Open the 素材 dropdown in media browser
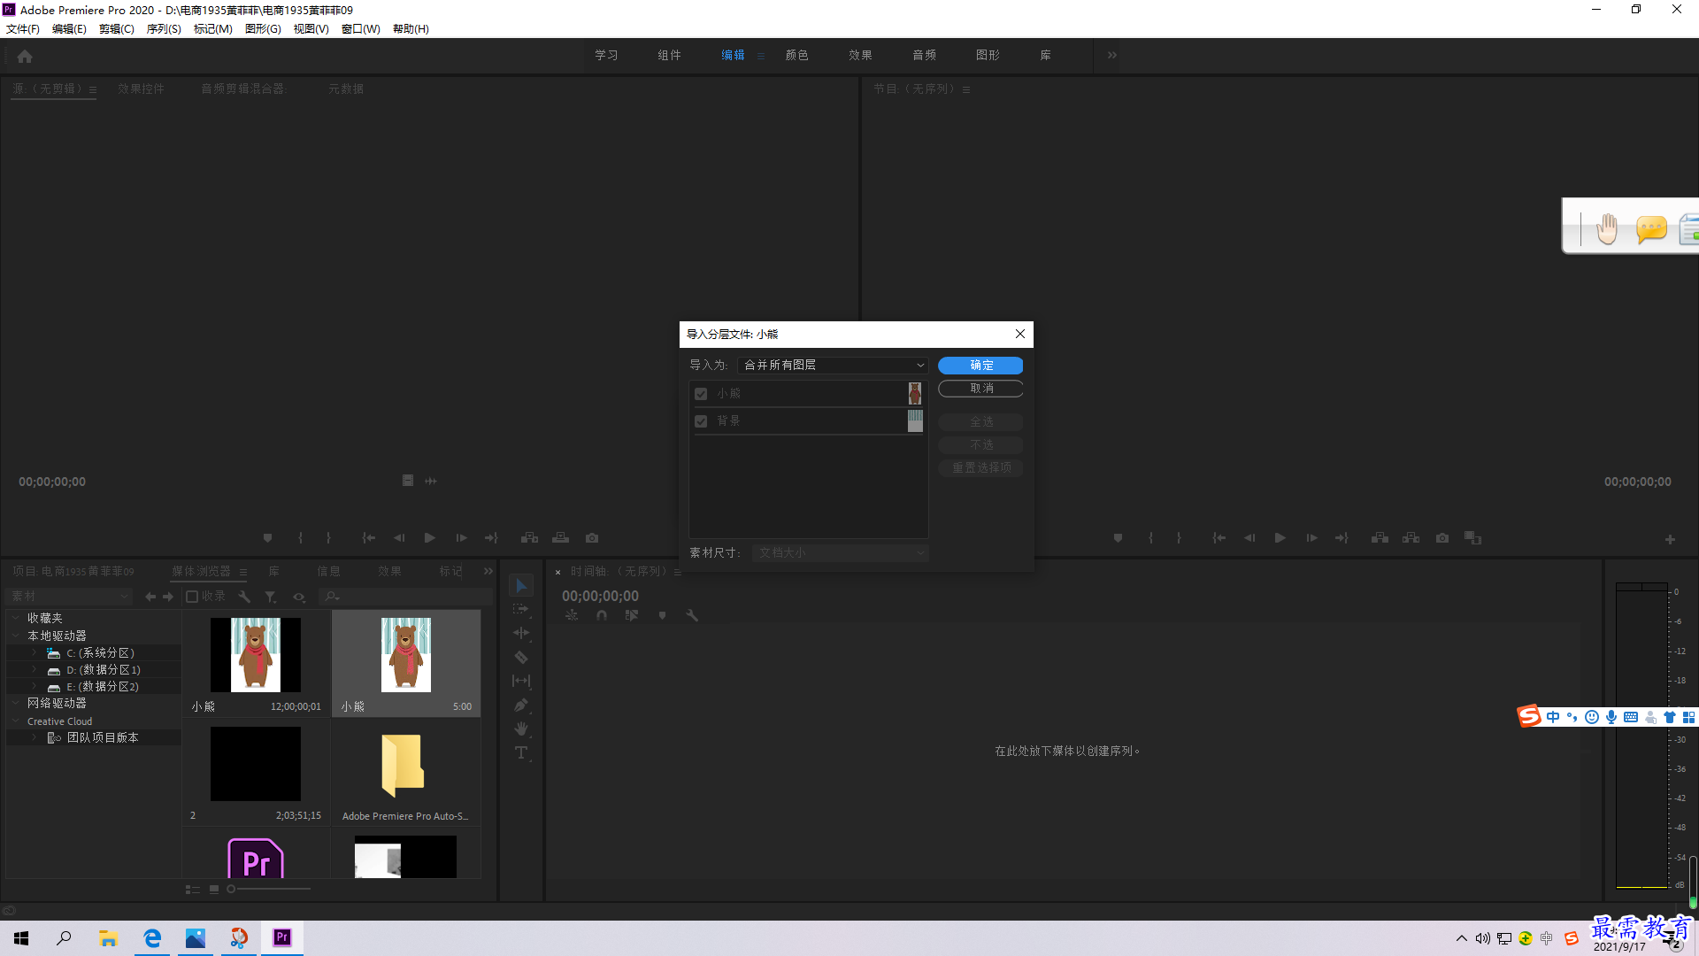This screenshot has height=956, width=1699. tap(69, 597)
